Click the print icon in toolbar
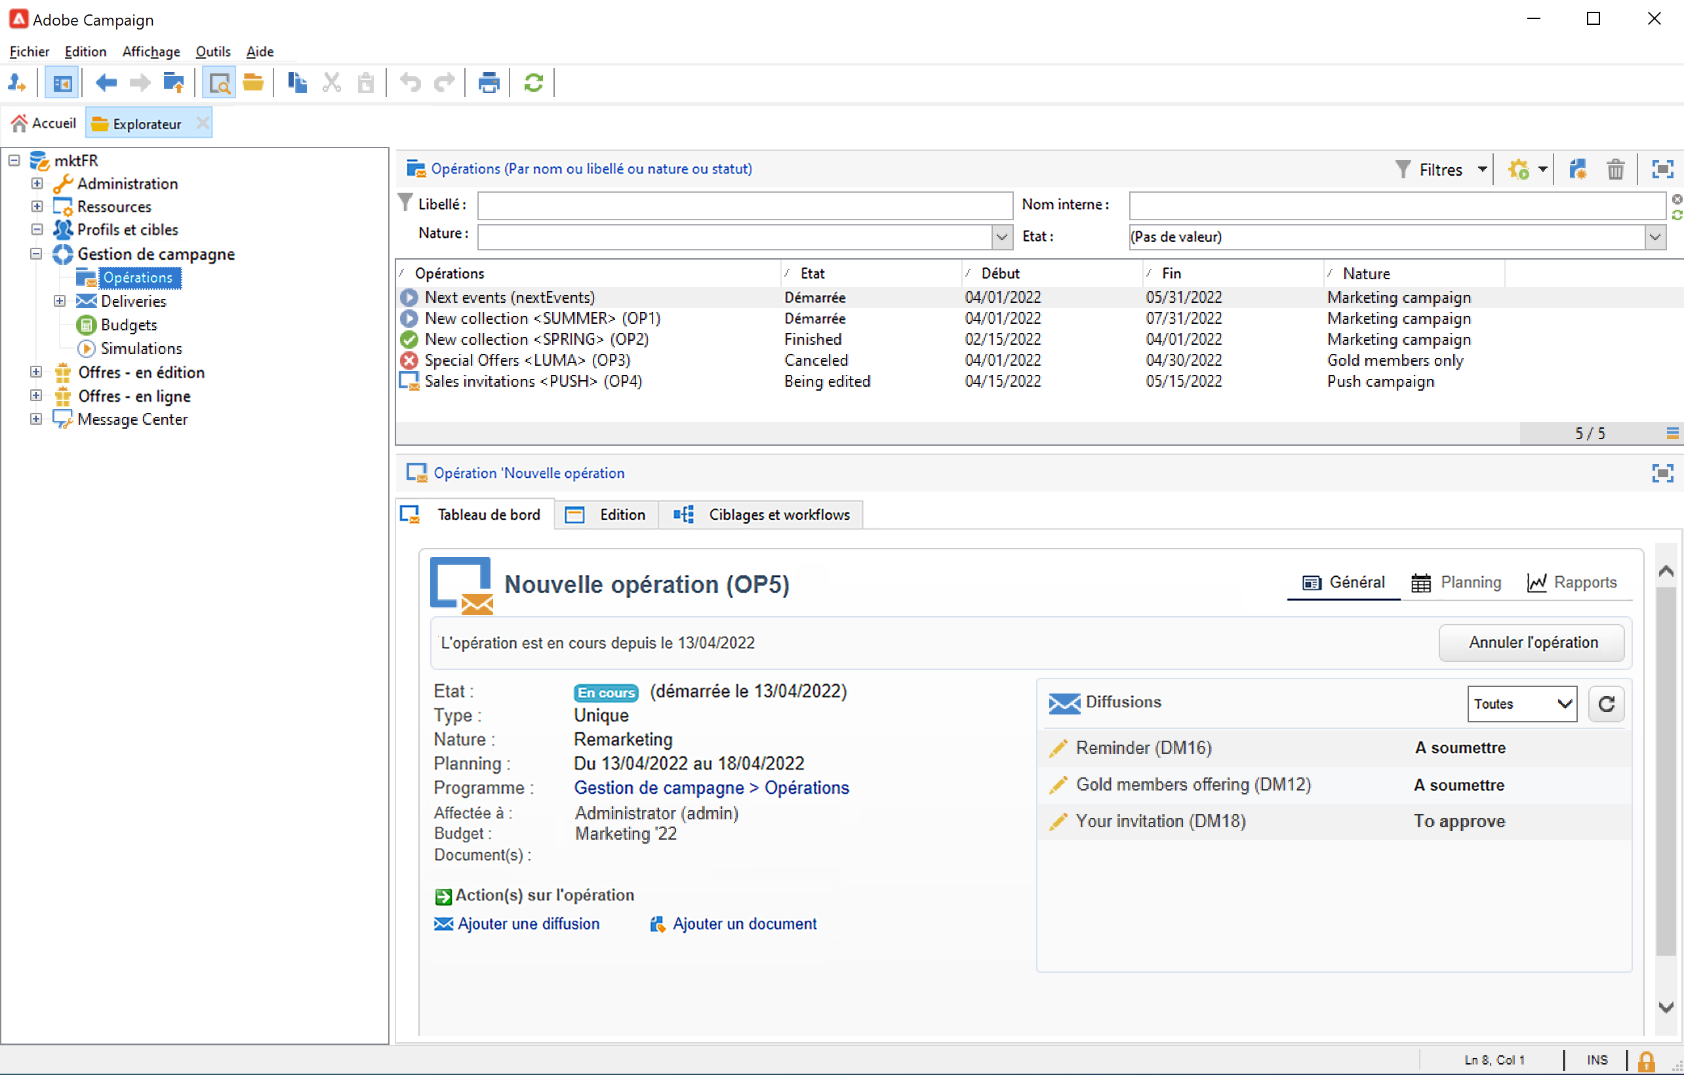 (488, 83)
